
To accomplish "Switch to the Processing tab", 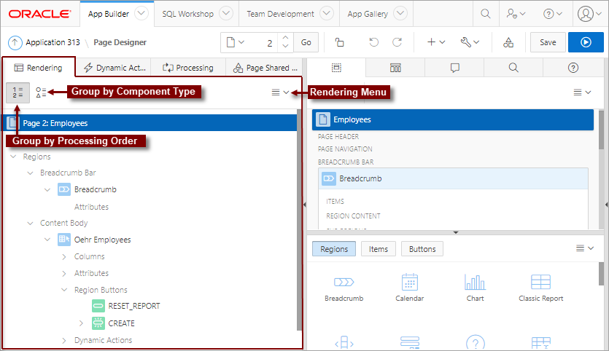I will [x=188, y=68].
